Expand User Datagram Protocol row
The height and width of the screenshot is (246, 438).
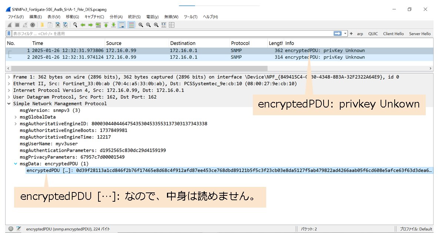point(9,97)
